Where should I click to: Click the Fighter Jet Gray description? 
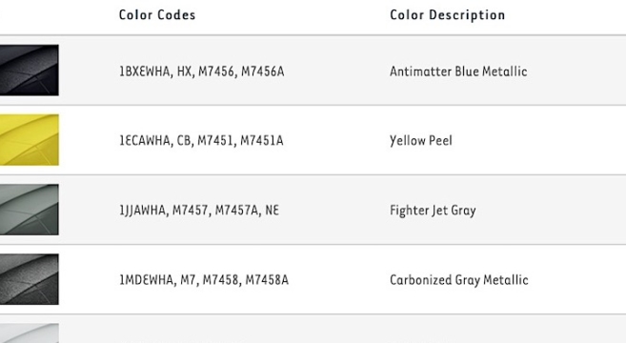tap(434, 211)
